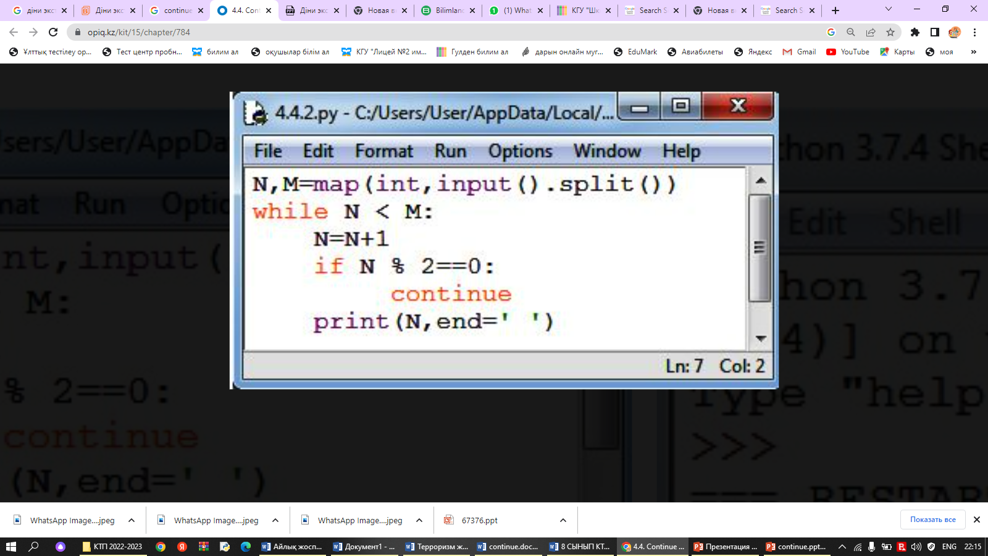
Task: Open the Авиабилеты bookmark
Action: tap(695, 52)
